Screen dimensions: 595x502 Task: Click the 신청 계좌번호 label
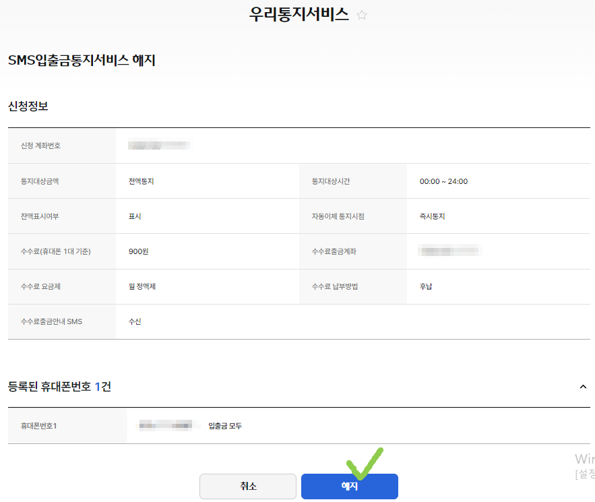pos(40,146)
